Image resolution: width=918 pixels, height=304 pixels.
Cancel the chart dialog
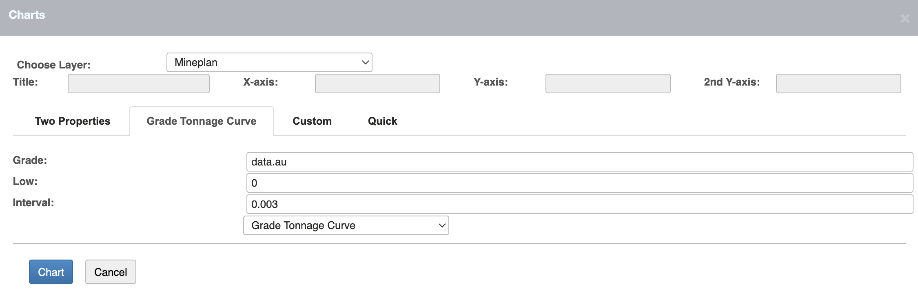tap(111, 272)
